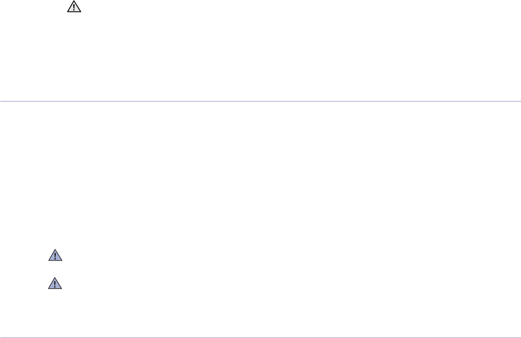Click the upper horizontal divider line
Viewport: 521px width, 338px height.
pyautogui.click(x=260, y=101)
